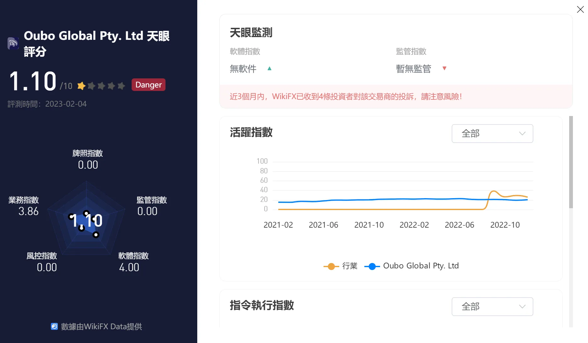
Task: Toggle the 行業 legend series
Action: (x=340, y=266)
